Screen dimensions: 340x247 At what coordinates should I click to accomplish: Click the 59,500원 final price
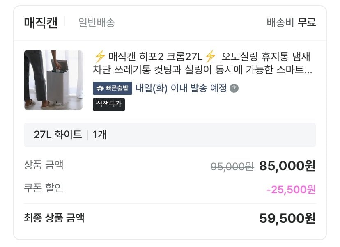click(x=287, y=218)
